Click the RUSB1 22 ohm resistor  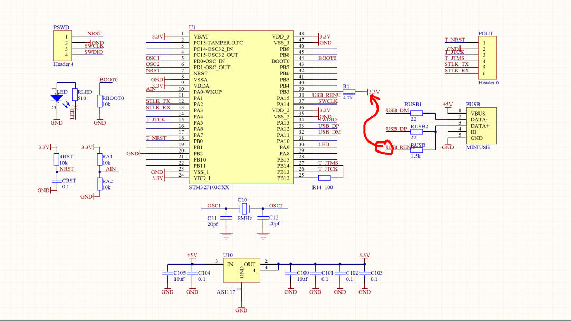(417, 113)
